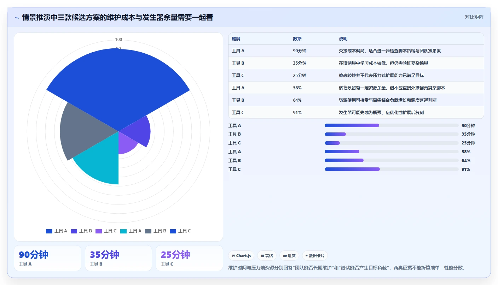Open the 35分钟 工具 B data card
Image resolution: width=498 pixels, height=285 pixels.
pos(118,258)
